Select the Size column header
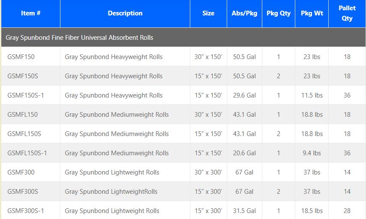 point(208,13)
